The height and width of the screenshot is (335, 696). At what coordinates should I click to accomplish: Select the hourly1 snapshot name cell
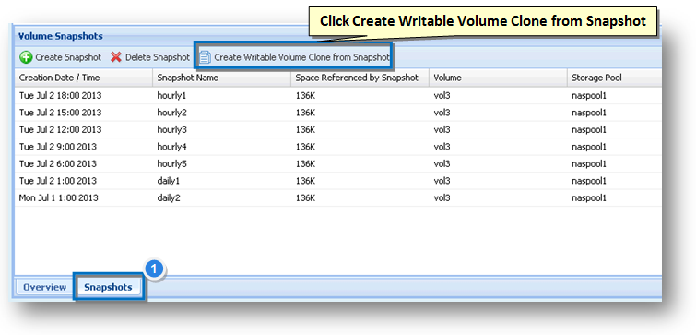221,96
